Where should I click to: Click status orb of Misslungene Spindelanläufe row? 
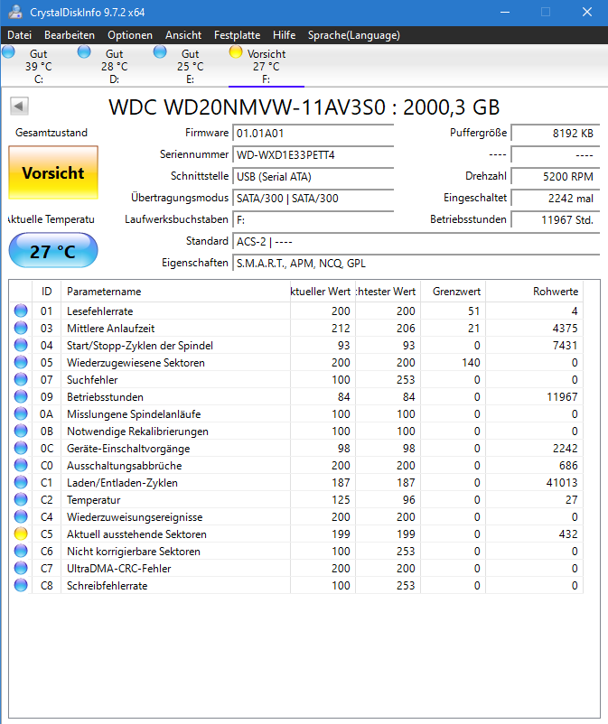point(21,413)
